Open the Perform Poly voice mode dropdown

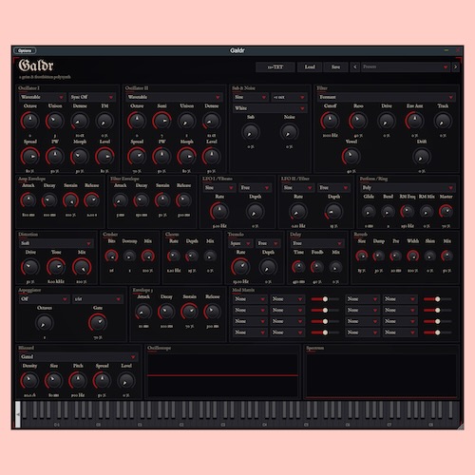point(408,188)
